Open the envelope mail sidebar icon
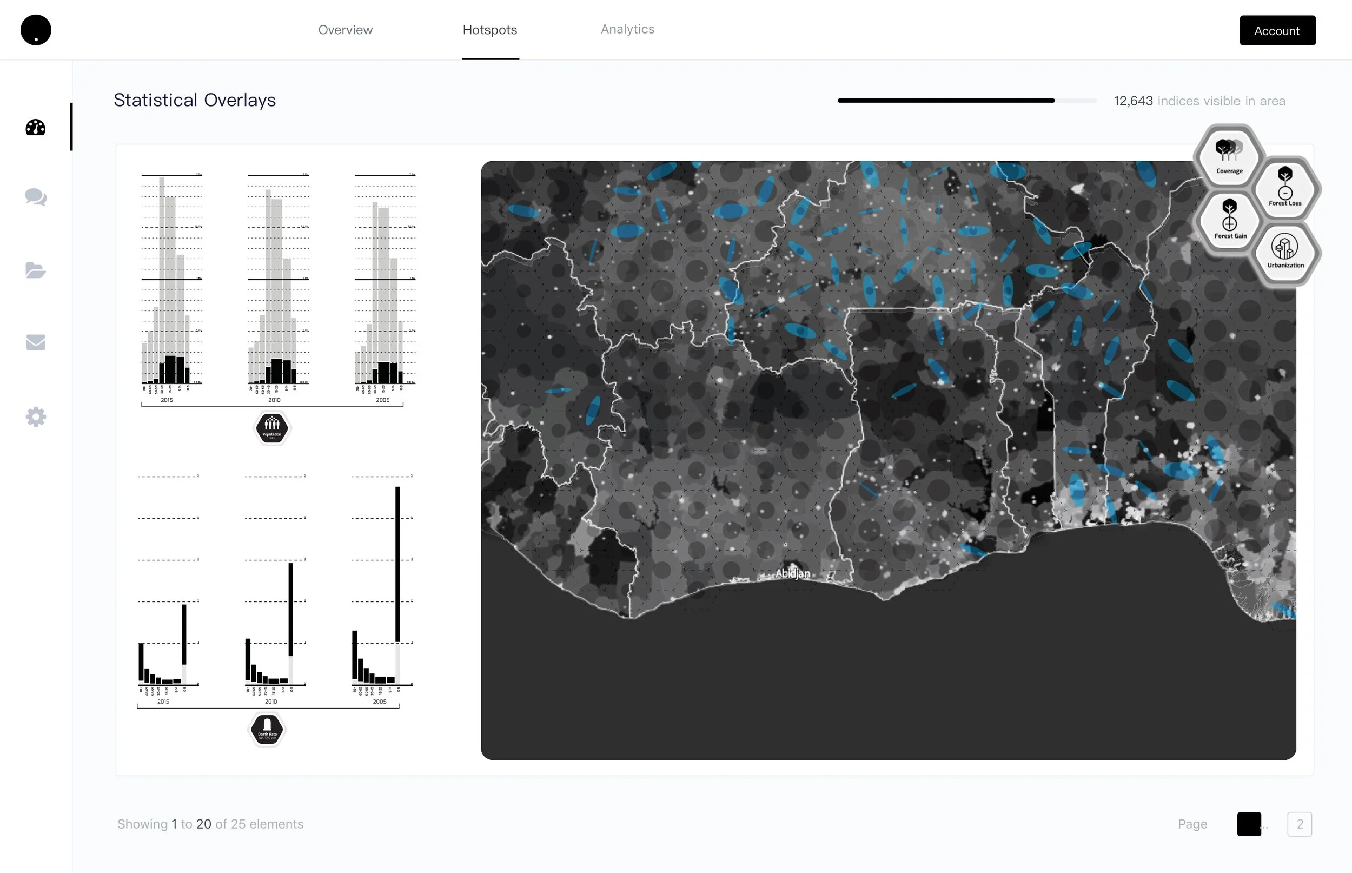The image size is (1352, 873). tap(36, 342)
